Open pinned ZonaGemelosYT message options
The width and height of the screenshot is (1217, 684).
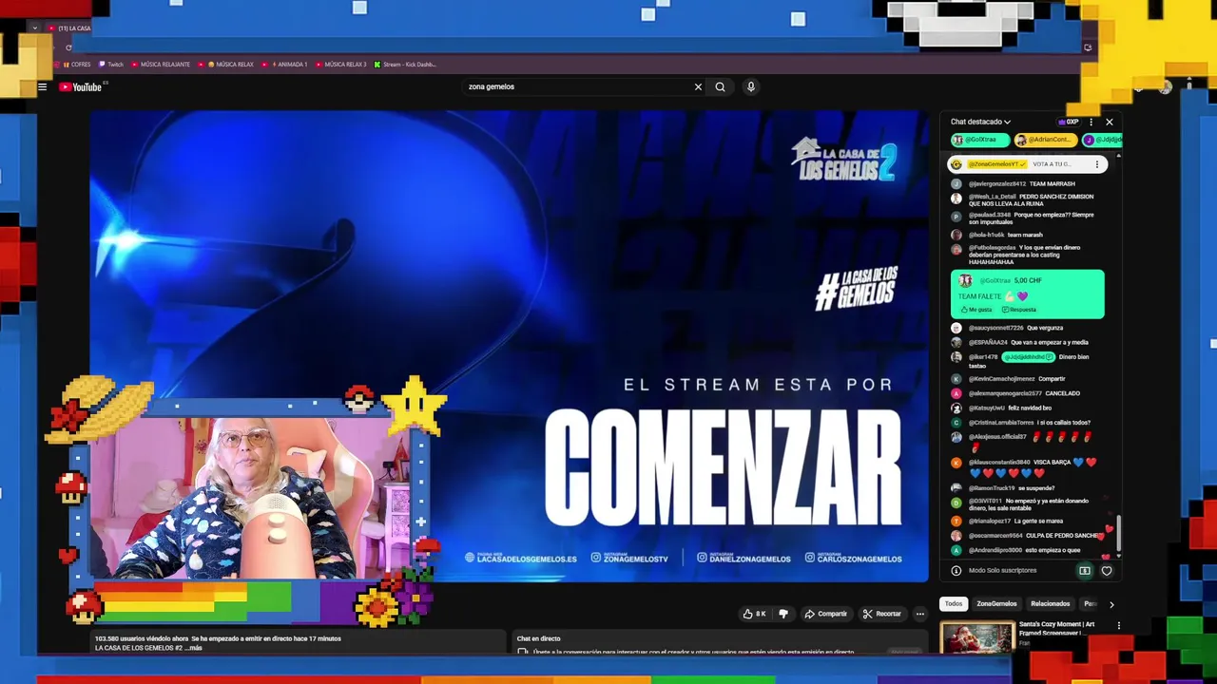click(1096, 164)
